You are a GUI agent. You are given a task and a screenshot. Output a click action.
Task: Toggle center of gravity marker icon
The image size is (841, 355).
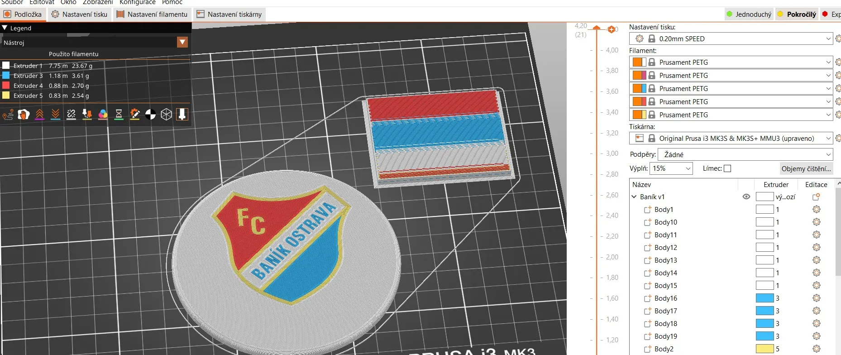click(150, 115)
